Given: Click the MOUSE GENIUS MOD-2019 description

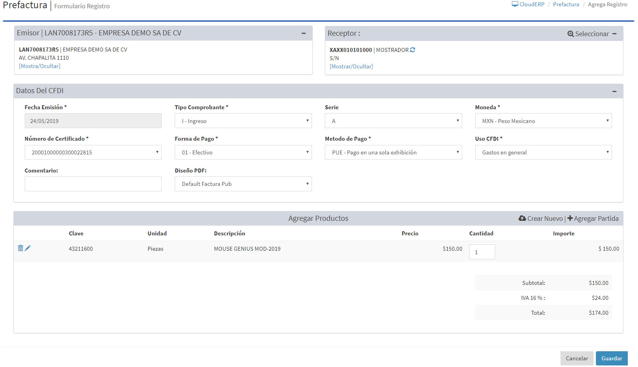Looking at the screenshot, I should [247, 249].
